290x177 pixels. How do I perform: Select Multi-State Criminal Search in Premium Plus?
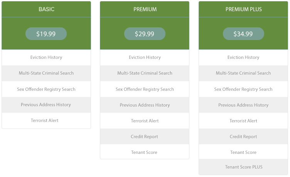[x=243, y=73]
